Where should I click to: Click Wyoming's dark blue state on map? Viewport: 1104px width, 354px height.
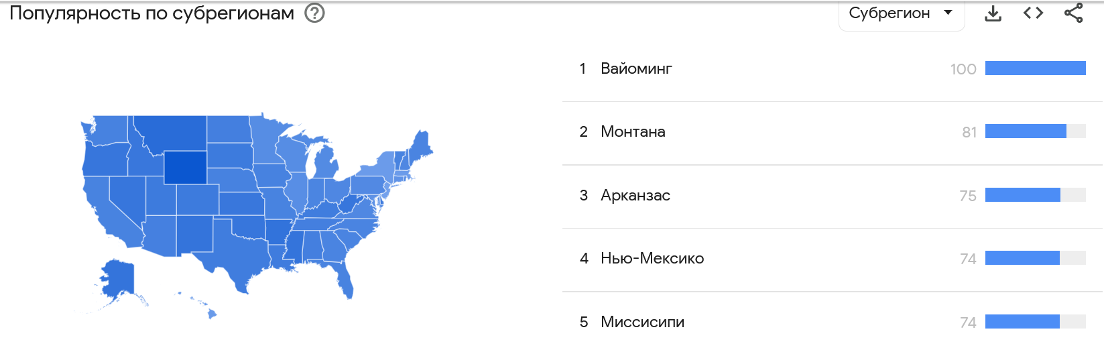click(x=186, y=167)
